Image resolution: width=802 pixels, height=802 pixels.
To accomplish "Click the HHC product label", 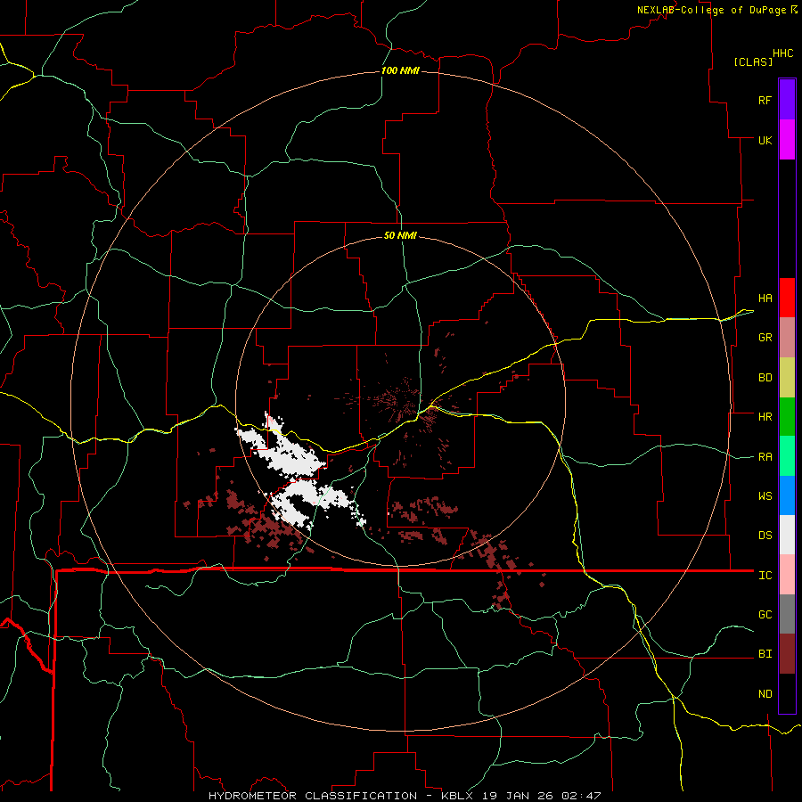I will [782, 53].
